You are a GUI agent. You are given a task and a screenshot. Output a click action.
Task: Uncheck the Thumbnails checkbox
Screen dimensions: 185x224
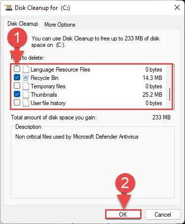point(17,94)
